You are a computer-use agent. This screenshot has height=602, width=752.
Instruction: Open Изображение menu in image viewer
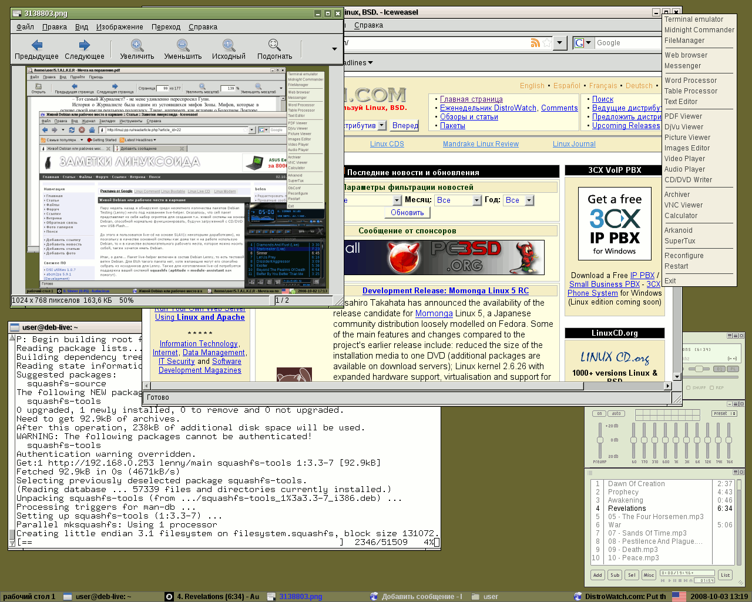click(x=119, y=27)
